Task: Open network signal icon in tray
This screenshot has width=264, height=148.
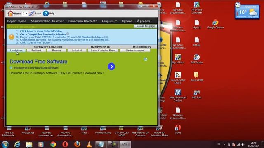Action: click(x=238, y=144)
